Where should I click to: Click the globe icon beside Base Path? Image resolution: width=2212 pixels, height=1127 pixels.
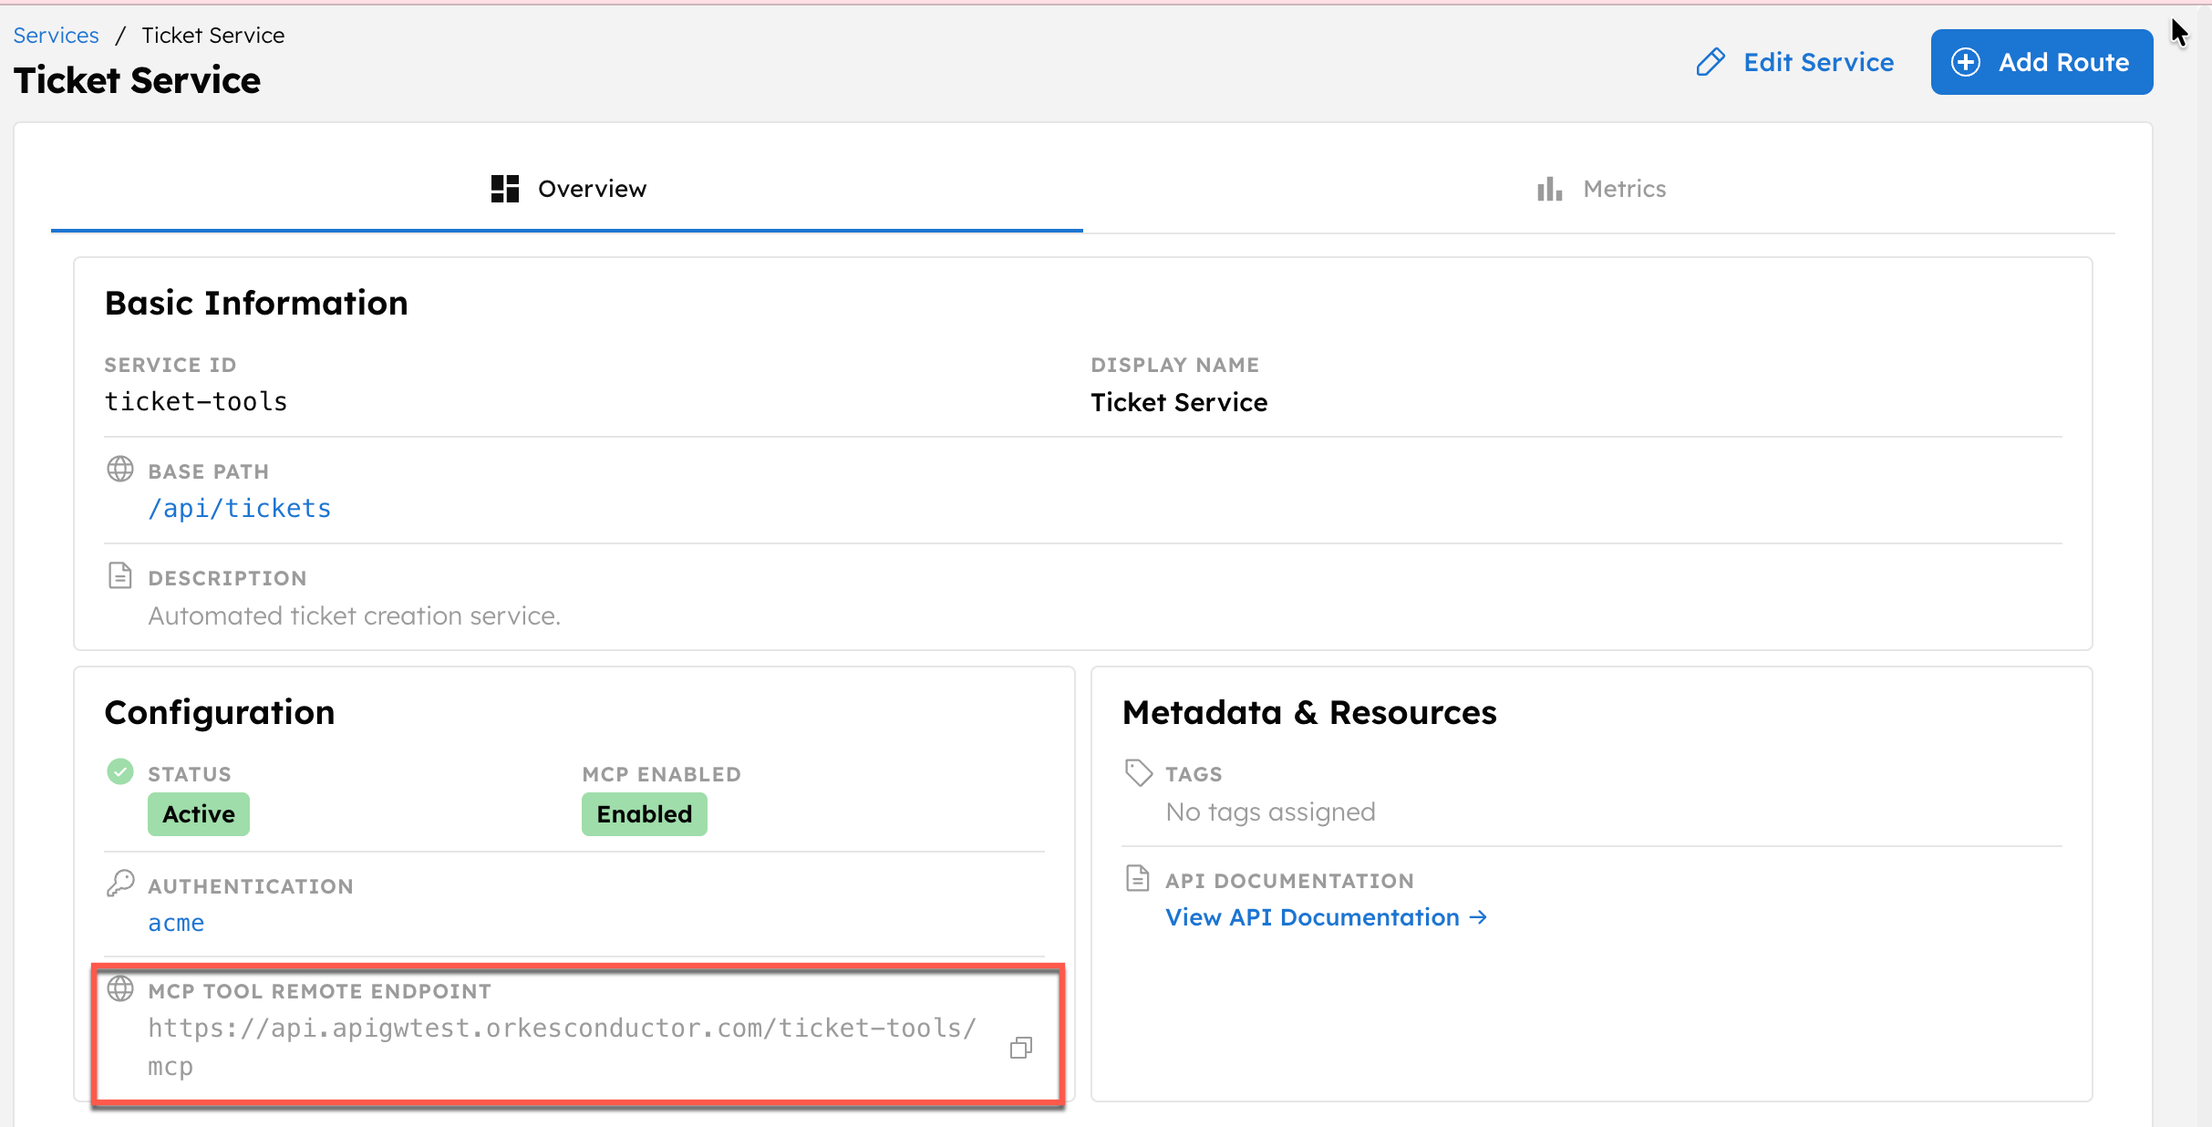tap(119, 470)
